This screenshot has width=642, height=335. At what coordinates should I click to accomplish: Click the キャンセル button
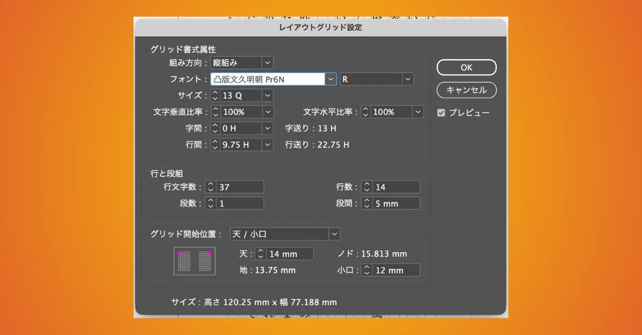[467, 90]
